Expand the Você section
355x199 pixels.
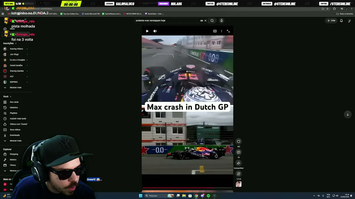pos(7,96)
